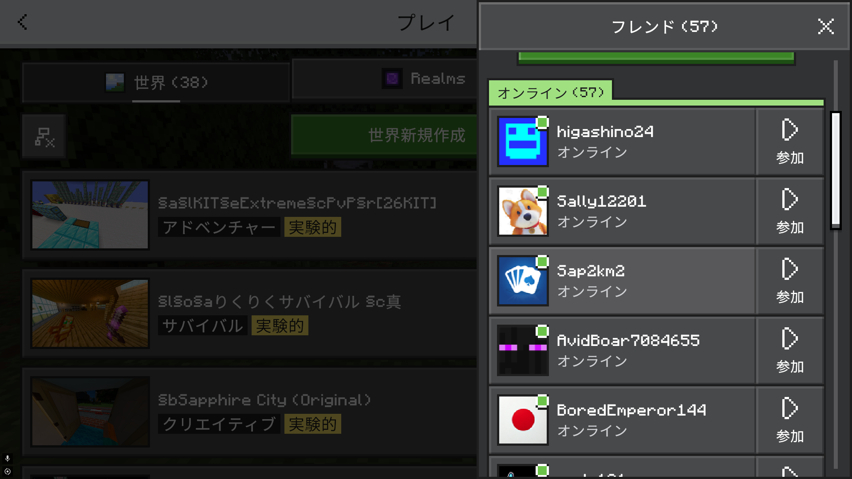Open higashino24's blue face avatar
This screenshot has width=852, height=479.
pos(523,141)
